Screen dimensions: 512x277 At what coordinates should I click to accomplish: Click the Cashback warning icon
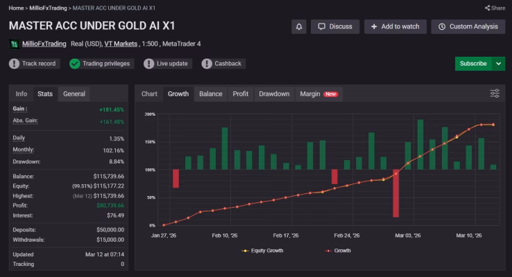(206, 64)
